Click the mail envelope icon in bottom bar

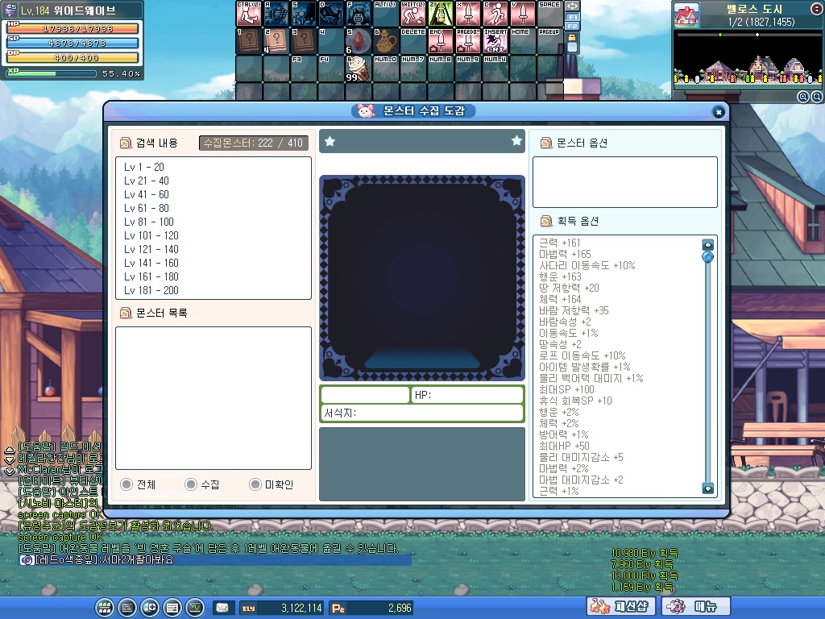(222, 607)
